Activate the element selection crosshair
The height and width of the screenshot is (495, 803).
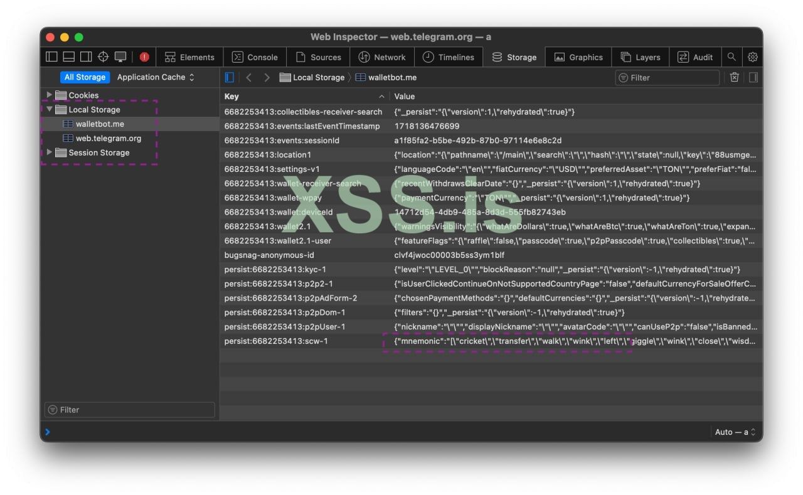click(103, 57)
